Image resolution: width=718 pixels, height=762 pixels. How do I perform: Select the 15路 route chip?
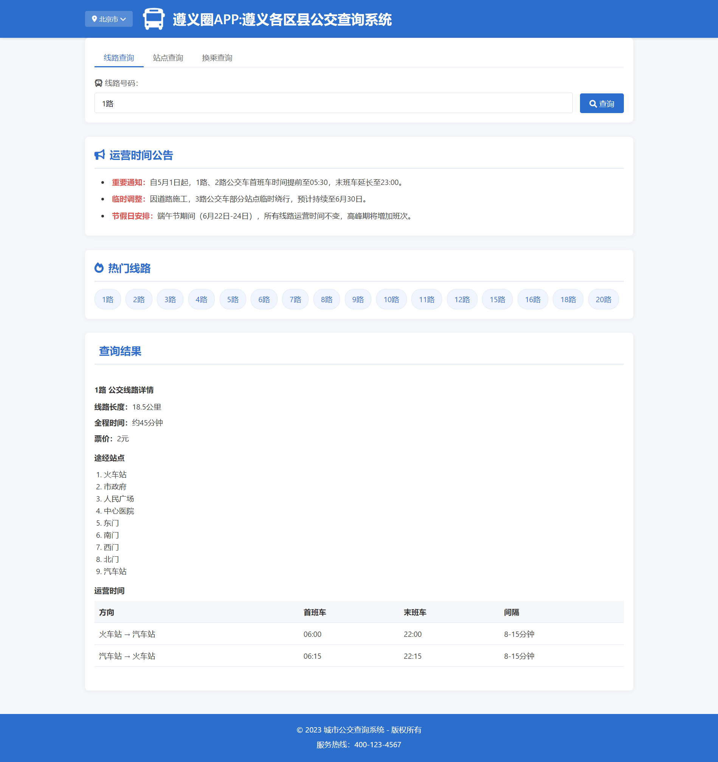click(497, 300)
